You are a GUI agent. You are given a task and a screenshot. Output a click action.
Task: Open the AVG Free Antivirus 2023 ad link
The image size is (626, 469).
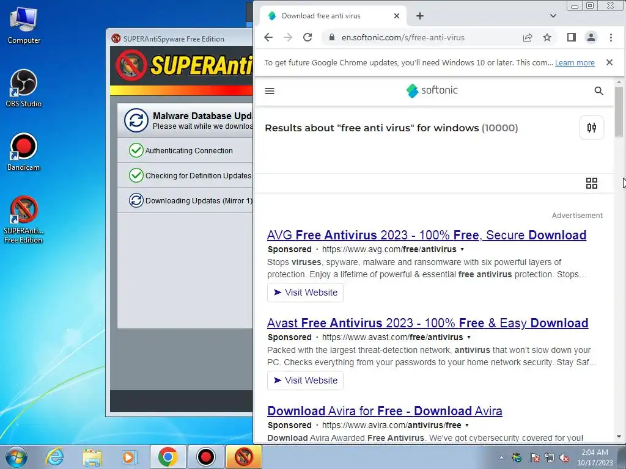click(x=426, y=235)
